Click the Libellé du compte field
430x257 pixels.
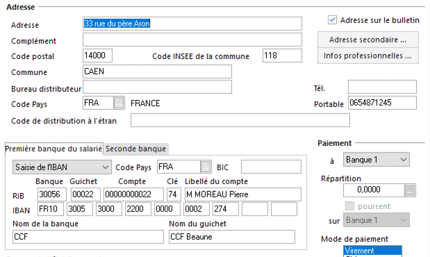242,194
